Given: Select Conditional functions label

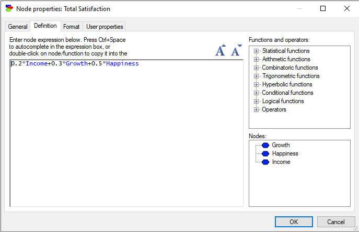Looking at the screenshot, I should (x=287, y=93).
